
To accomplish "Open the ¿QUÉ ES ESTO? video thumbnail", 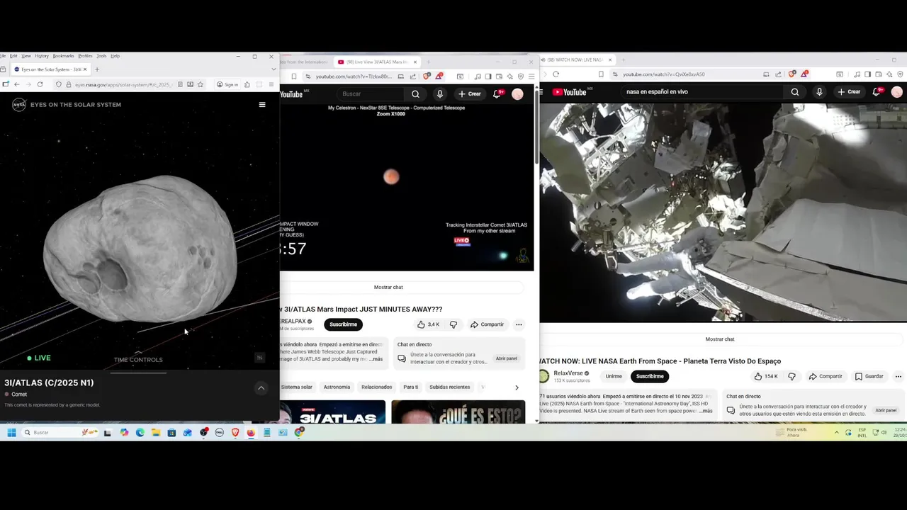I will tap(458, 412).
